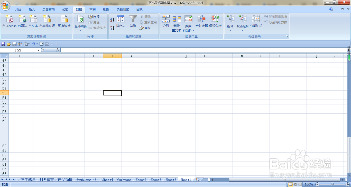This screenshot has width=351, height=187.
Task: Click the Group (组合) icon
Action: [x=230, y=19]
